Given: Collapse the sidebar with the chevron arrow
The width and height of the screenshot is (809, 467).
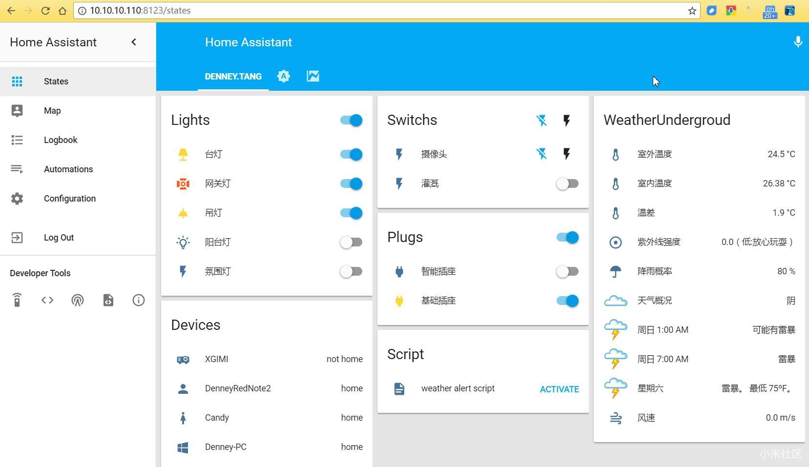Looking at the screenshot, I should click(x=134, y=42).
